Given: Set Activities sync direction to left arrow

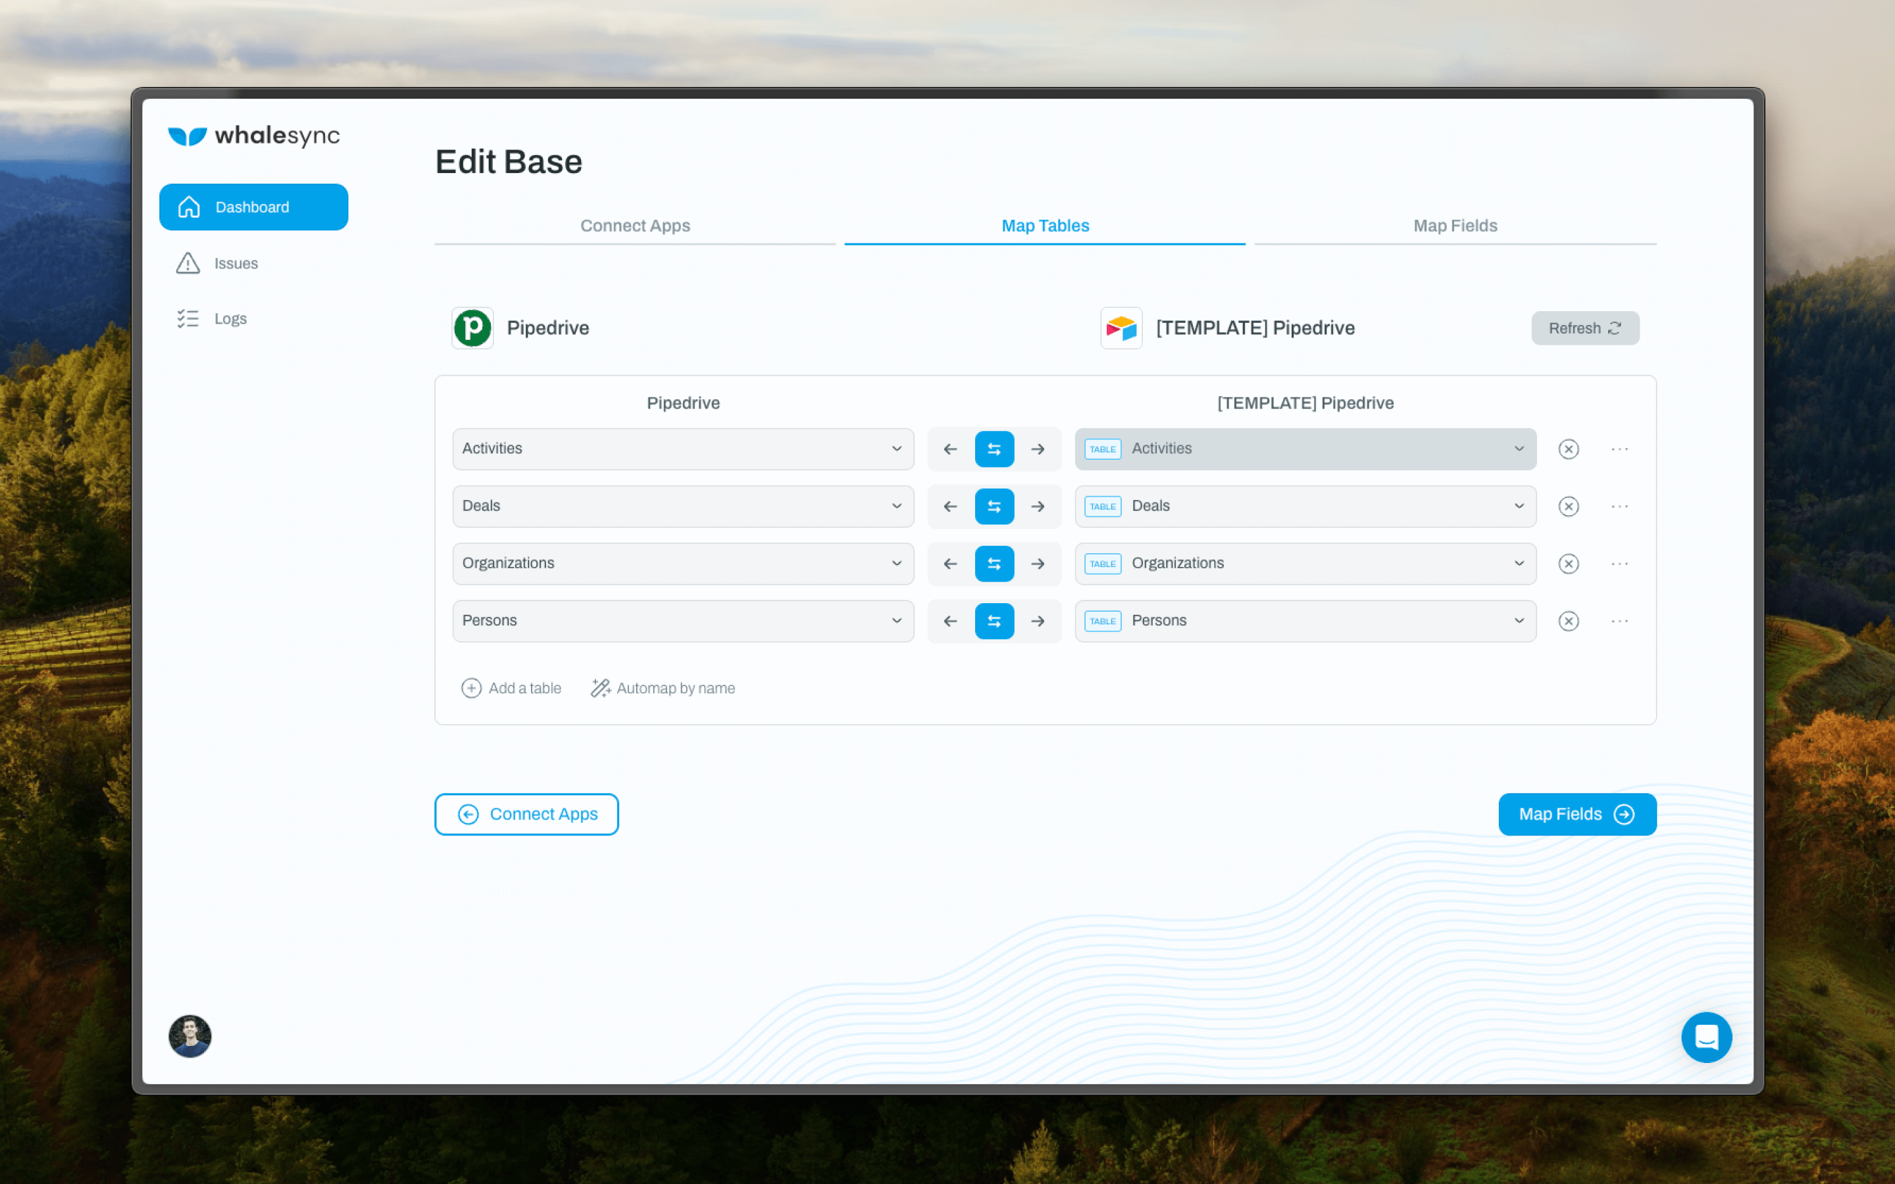Looking at the screenshot, I should point(950,449).
